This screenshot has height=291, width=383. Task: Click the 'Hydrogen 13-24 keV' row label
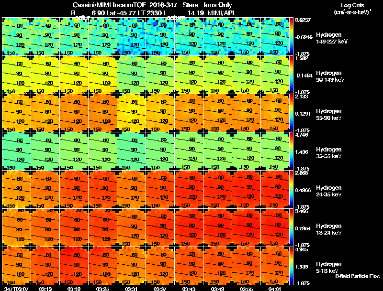(329, 229)
